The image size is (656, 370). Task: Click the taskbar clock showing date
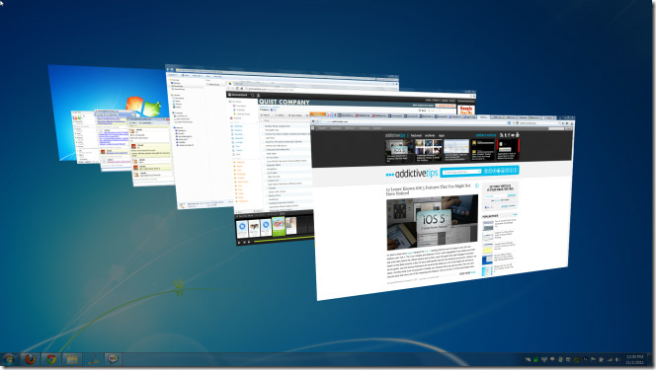point(634,359)
